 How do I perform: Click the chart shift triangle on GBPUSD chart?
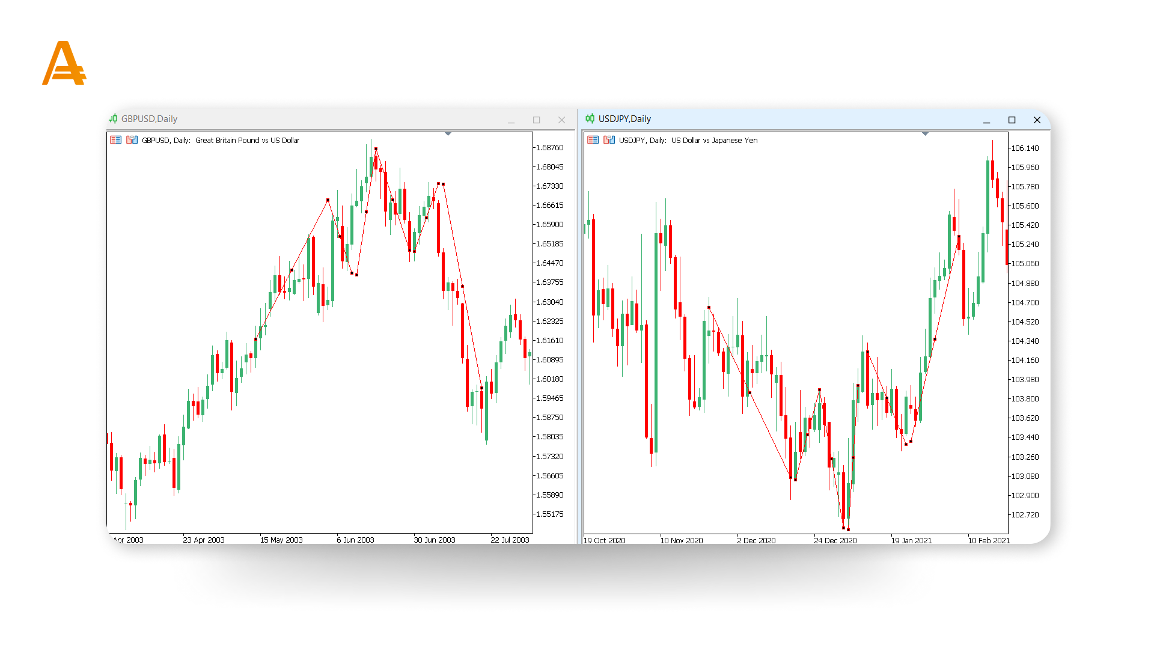tap(448, 133)
